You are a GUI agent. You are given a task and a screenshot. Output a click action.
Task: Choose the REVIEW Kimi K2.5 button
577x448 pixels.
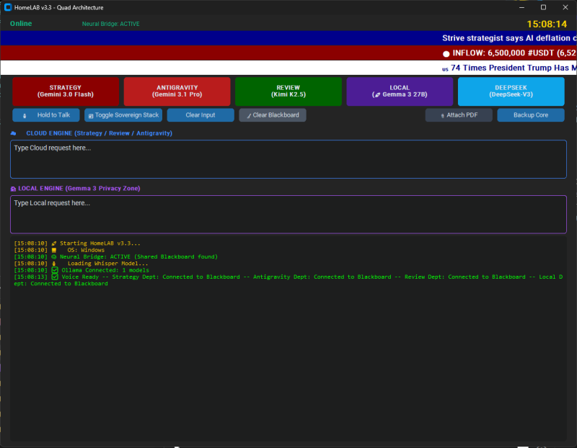point(288,91)
